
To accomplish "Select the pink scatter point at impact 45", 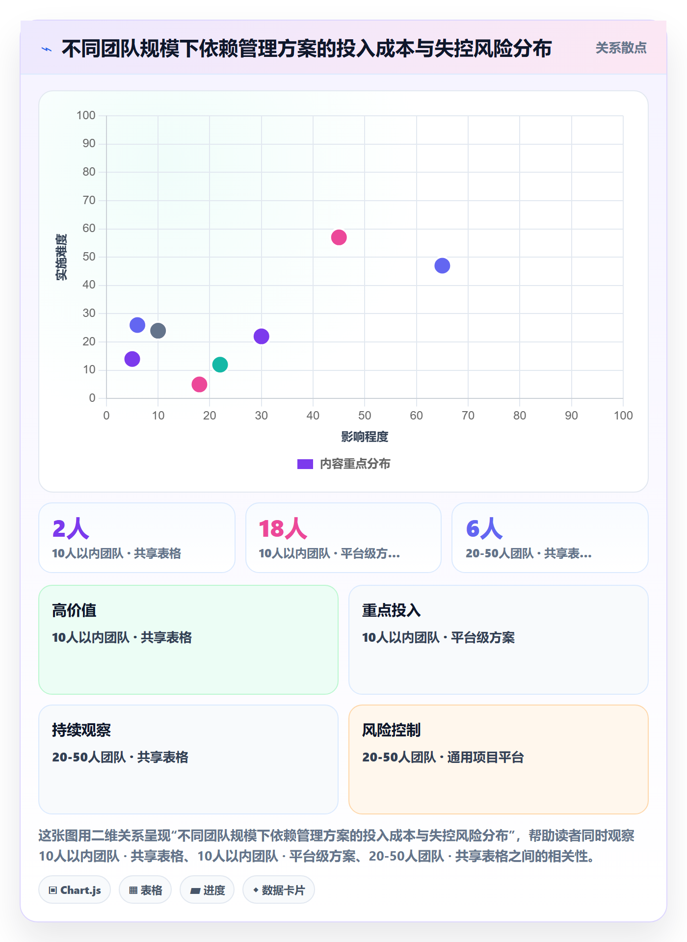I will point(339,237).
